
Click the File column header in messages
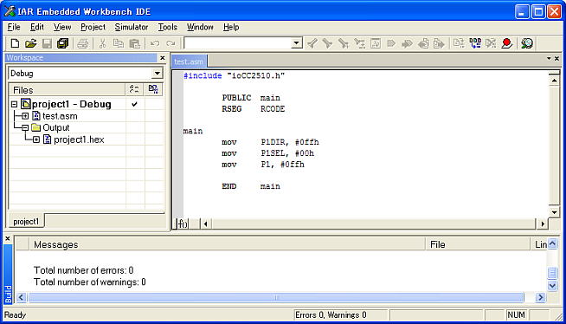pyautogui.click(x=478, y=244)
